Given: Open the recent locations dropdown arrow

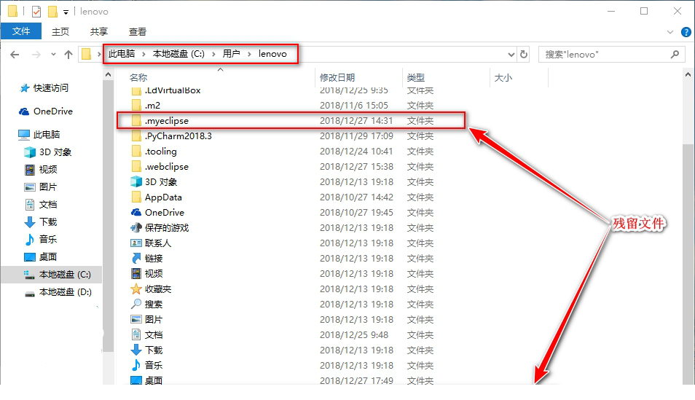Looking at the screenshot, I should [53, 55].
